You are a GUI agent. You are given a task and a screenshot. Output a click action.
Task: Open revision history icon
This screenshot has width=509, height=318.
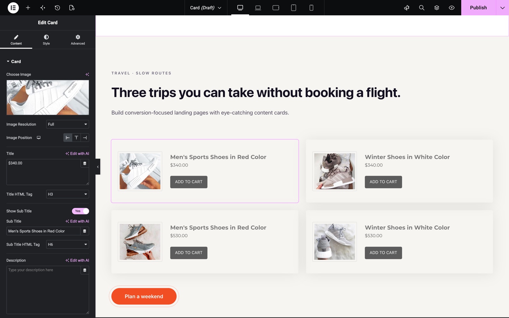tap(57, 8)
